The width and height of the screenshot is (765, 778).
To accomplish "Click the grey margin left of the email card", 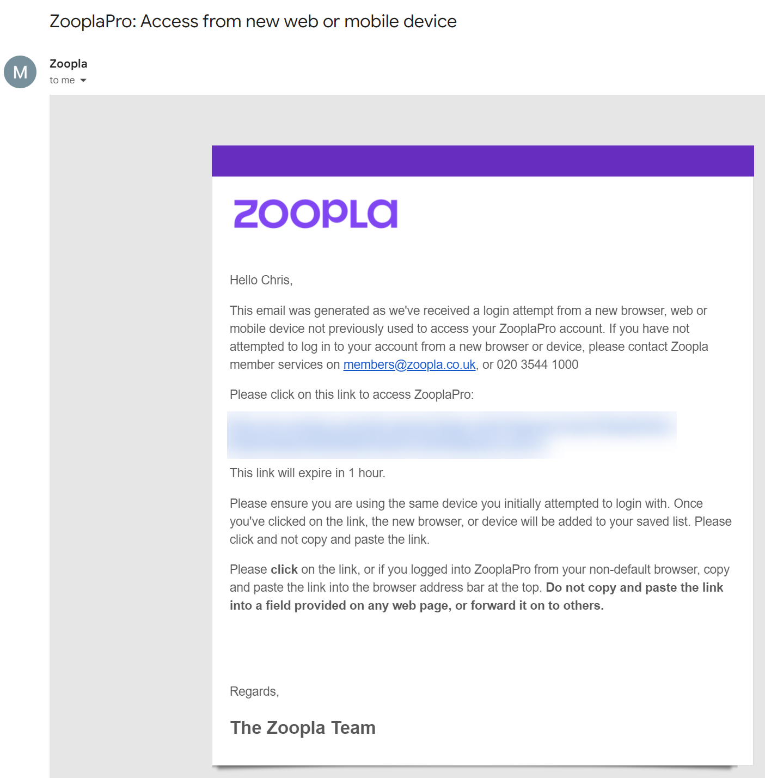I will pyautogui.click(x=131, y=436).
